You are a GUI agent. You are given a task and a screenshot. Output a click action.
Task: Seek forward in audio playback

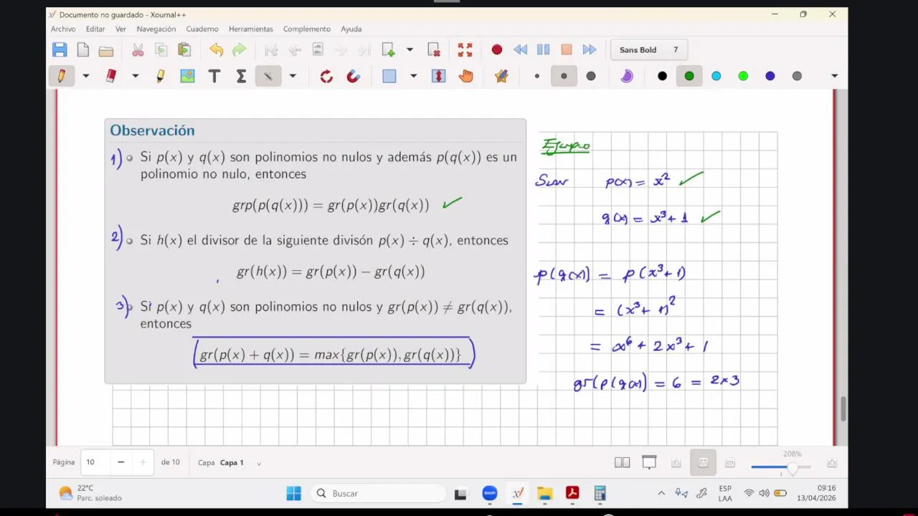590,49
